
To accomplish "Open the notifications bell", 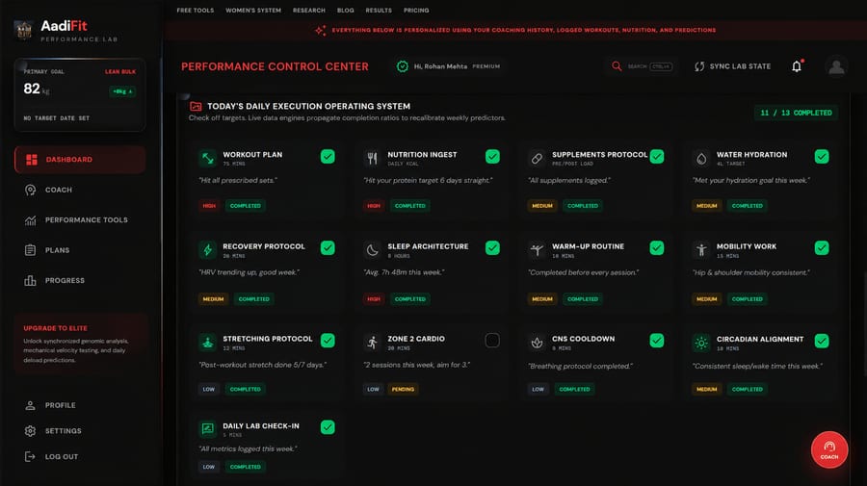I will 797,66.
